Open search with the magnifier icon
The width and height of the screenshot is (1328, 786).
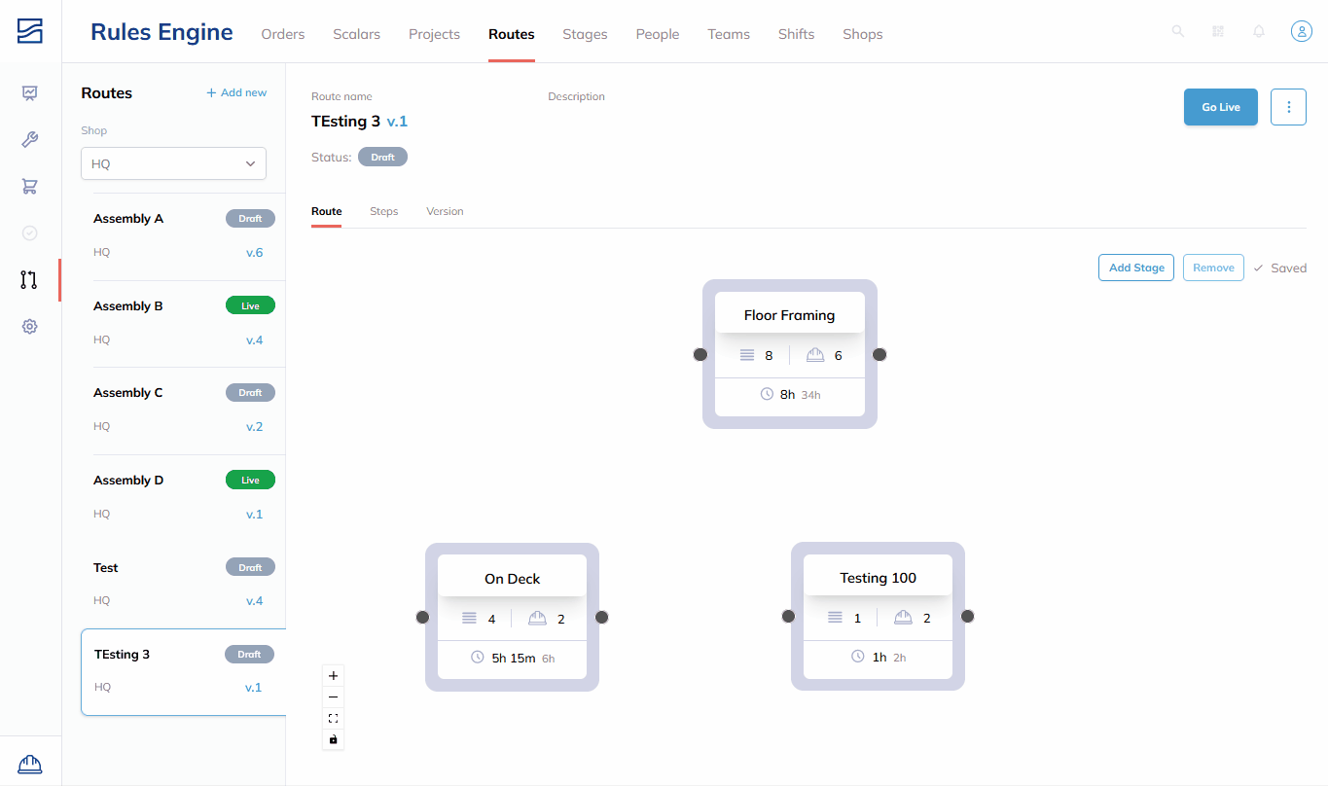tap(1178, 31)
